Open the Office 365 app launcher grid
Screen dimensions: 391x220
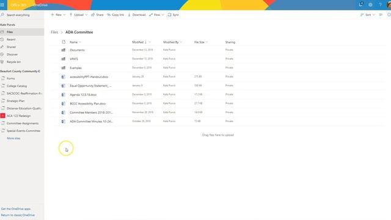coord(2,5)
